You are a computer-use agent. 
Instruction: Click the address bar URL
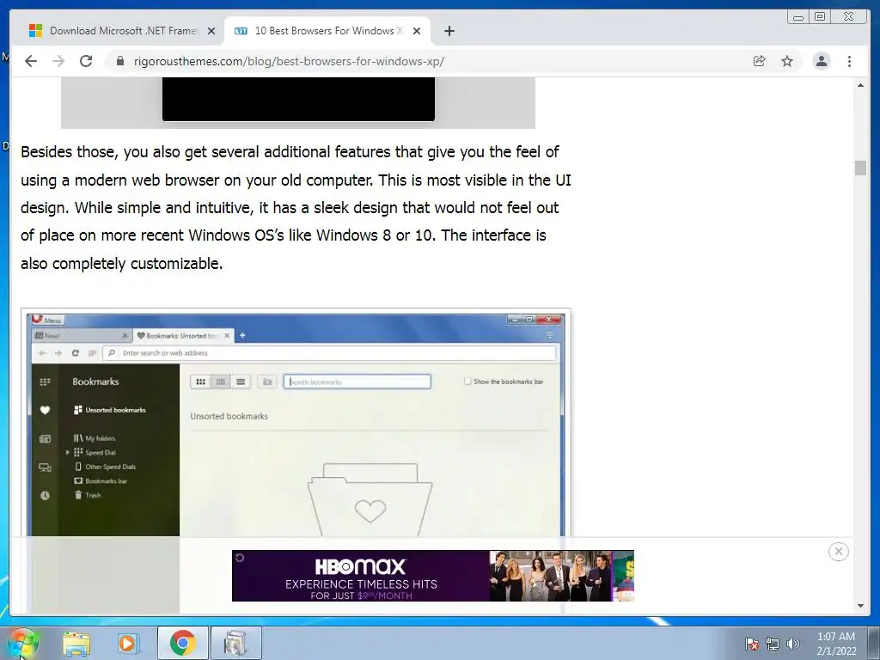click(x=289, y=61)
